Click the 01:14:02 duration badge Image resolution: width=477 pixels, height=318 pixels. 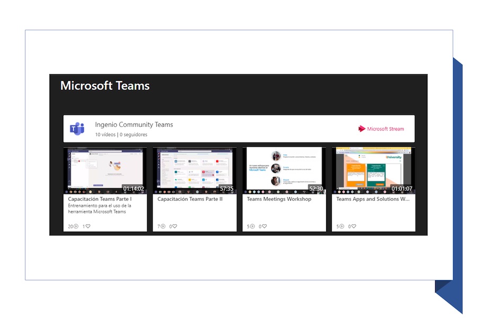click(x=134, y=189)
